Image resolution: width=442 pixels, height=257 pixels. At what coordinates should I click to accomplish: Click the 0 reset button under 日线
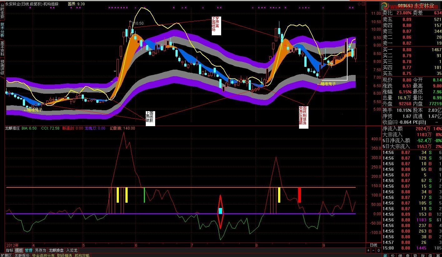pos(378,250)
